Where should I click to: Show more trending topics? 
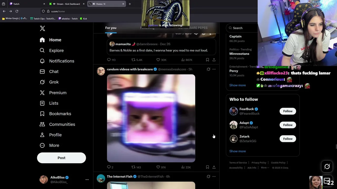point(237,85)
